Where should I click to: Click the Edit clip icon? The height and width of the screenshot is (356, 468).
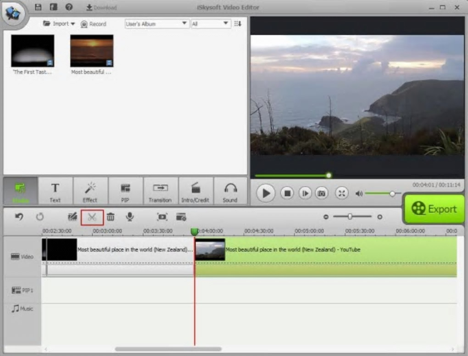72,217
